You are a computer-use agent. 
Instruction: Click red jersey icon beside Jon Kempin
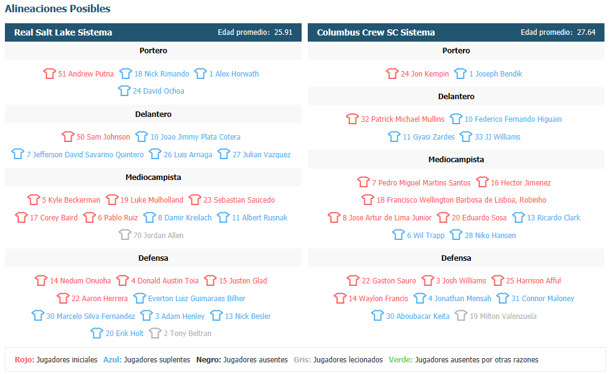pyautogui.click(x=392, y=73)
